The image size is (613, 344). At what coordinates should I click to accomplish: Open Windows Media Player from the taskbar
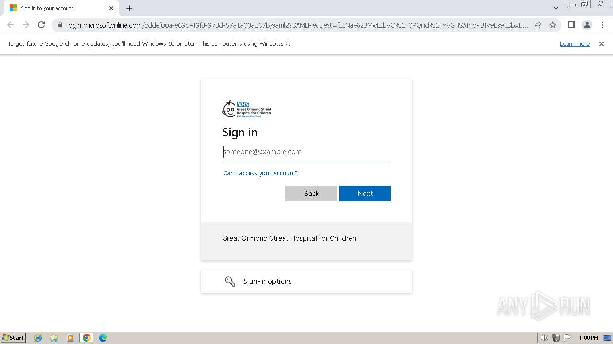70,338
